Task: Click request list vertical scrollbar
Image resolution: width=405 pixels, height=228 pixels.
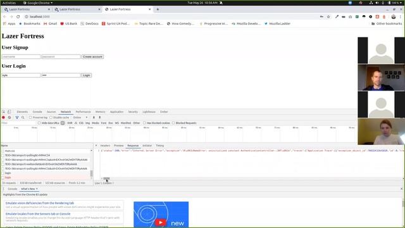Action: pyautogui.click(x=91, y=174)
